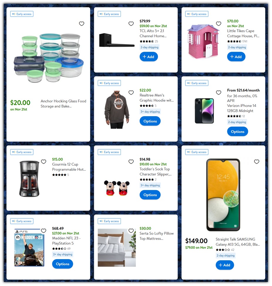
Task: Heart the Gourmia 12 Cup coffee maker
Action: (x=43, y=162)
